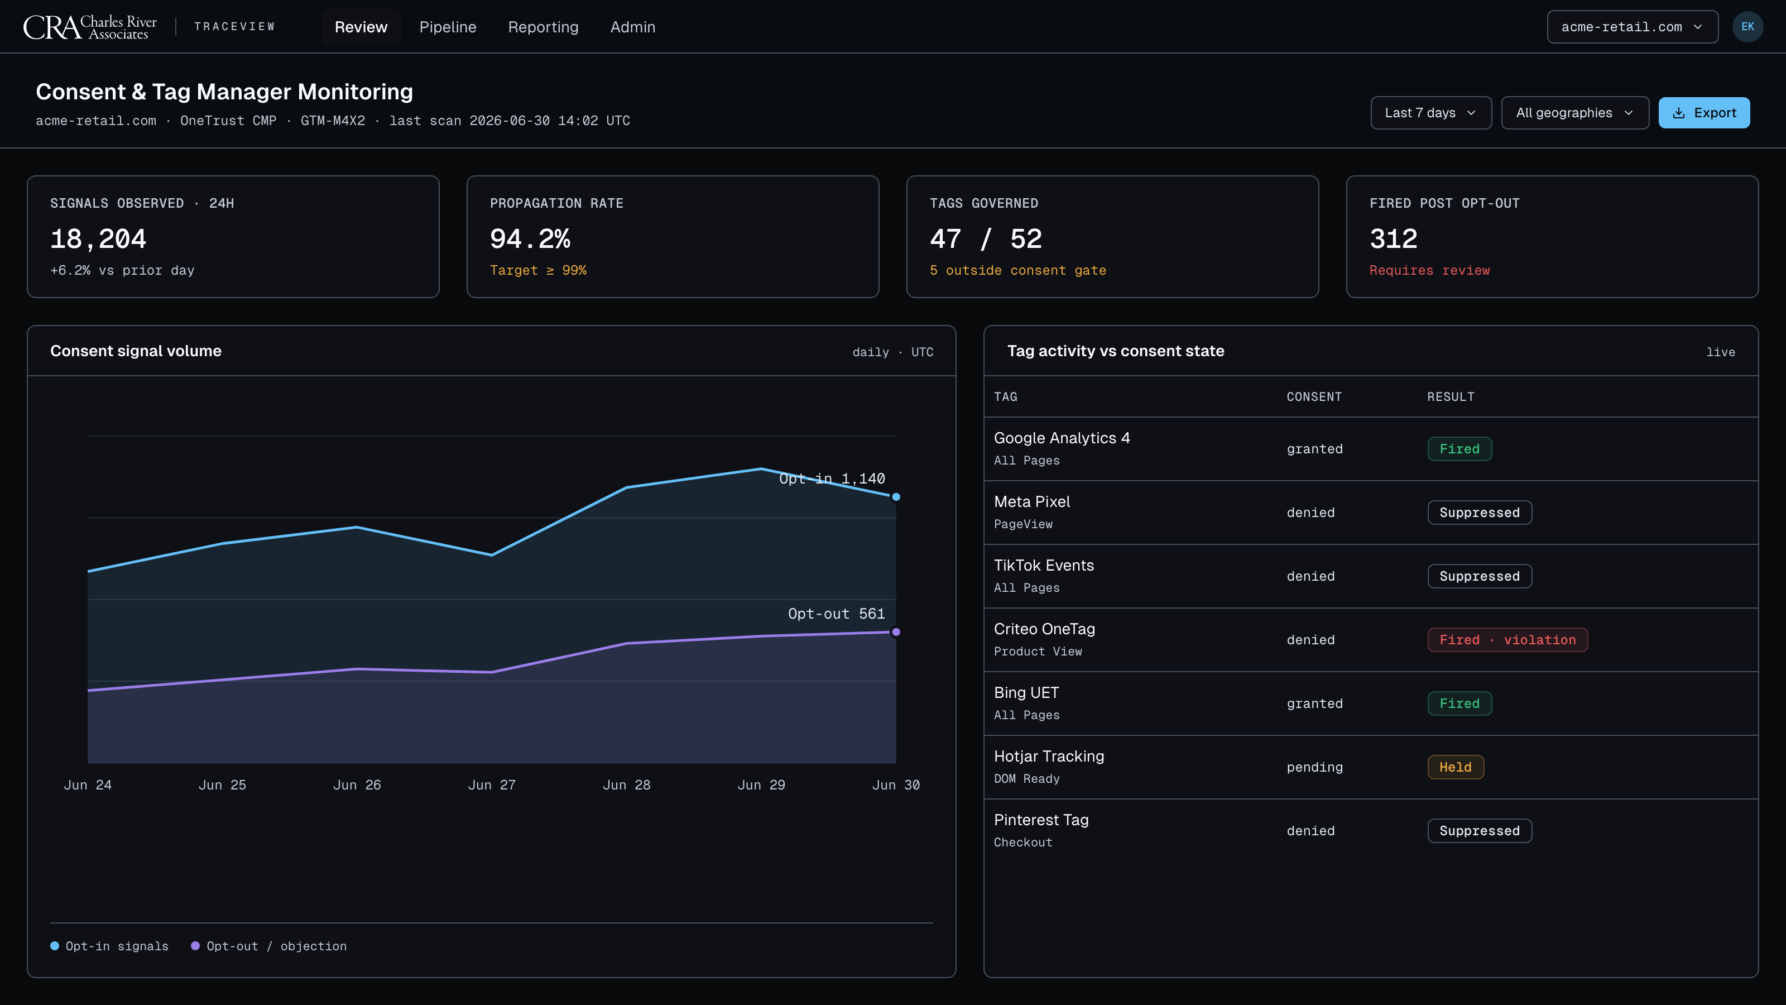Click the Fired · violation badge for Criteo OneTag

pos(1507,640)
